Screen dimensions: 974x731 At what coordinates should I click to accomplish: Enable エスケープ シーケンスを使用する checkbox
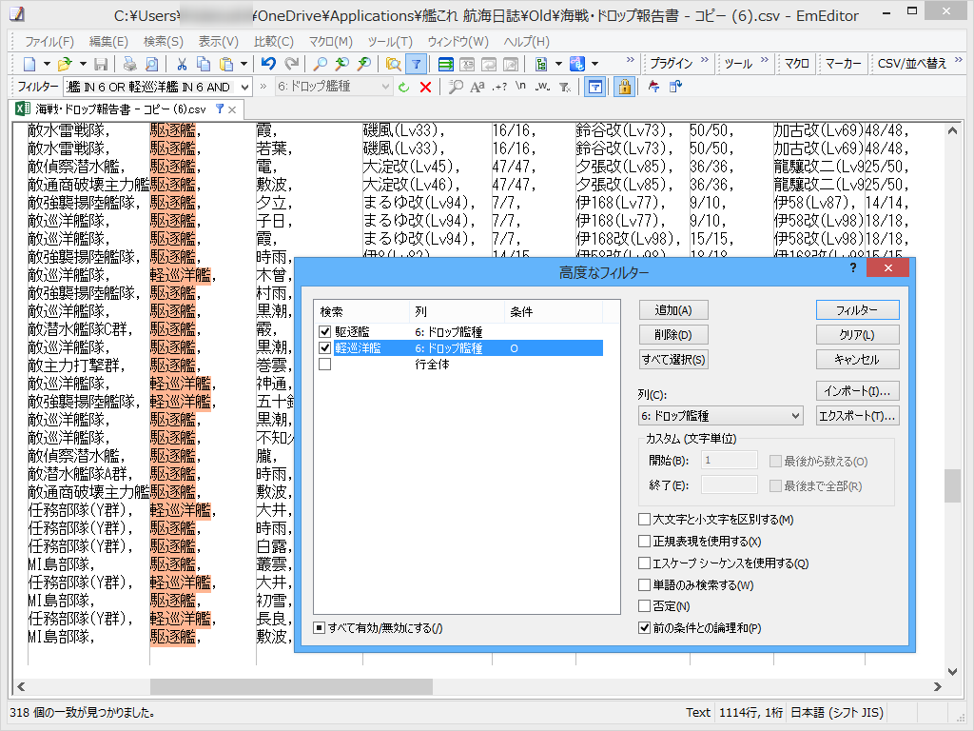pyautogui.click(x=645, y=563)
